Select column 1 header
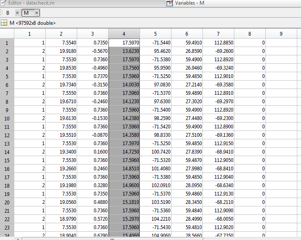This screenshot has width=301, height=240. point(29,34)
